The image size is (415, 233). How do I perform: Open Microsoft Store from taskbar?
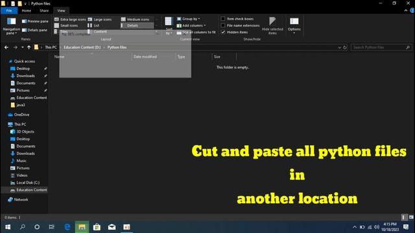coord(97,227)
